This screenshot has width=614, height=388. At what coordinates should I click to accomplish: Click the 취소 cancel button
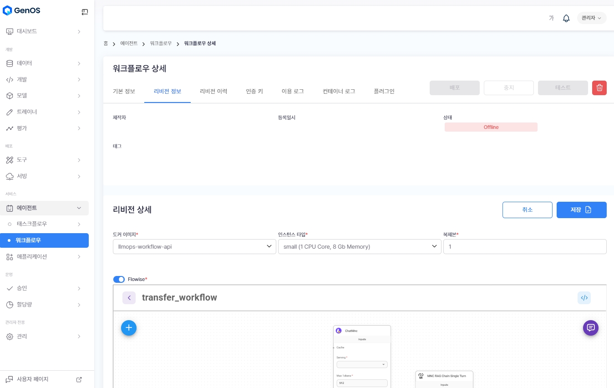click(527, 210)
